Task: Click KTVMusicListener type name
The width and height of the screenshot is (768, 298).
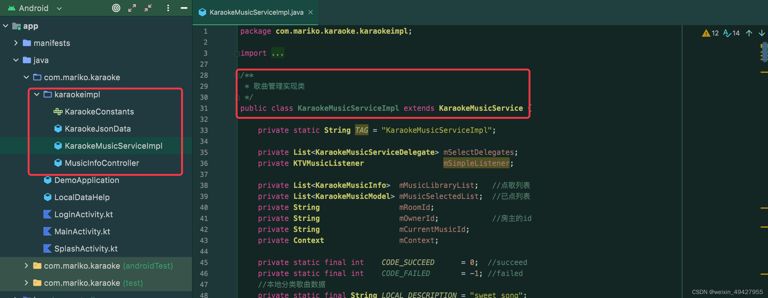Action: (329, 163)
